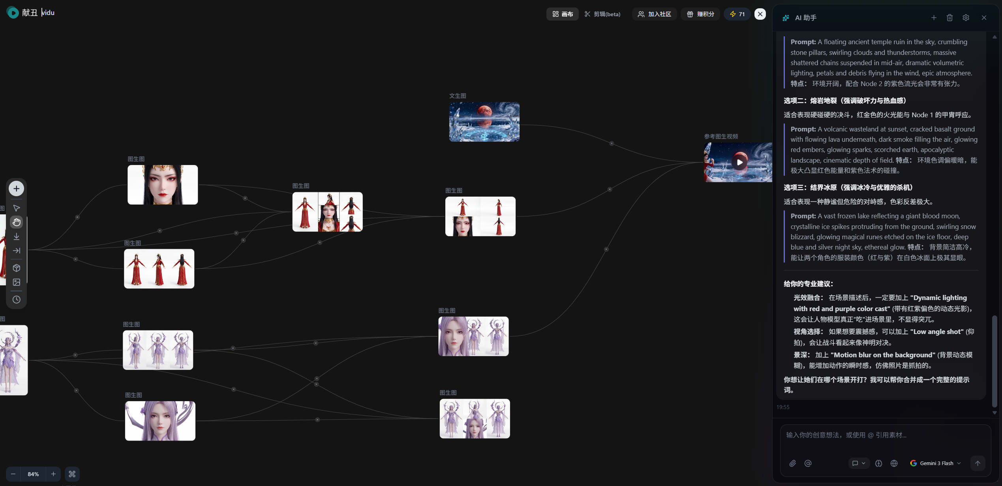Select the hand pan tool
1002x486 pixels.
(x=17, y=222)
